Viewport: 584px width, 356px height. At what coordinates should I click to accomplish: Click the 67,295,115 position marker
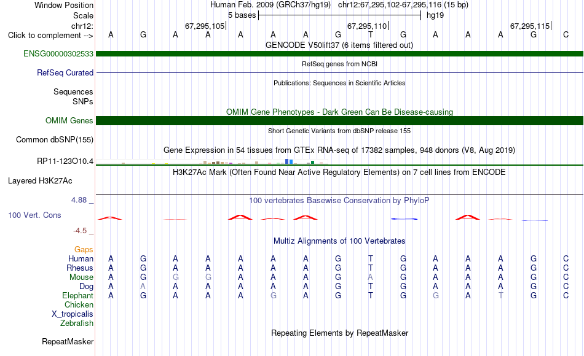[x=531, y=26]
